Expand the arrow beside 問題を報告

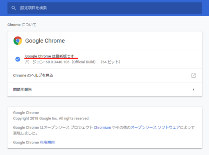[x=193, y=90]
